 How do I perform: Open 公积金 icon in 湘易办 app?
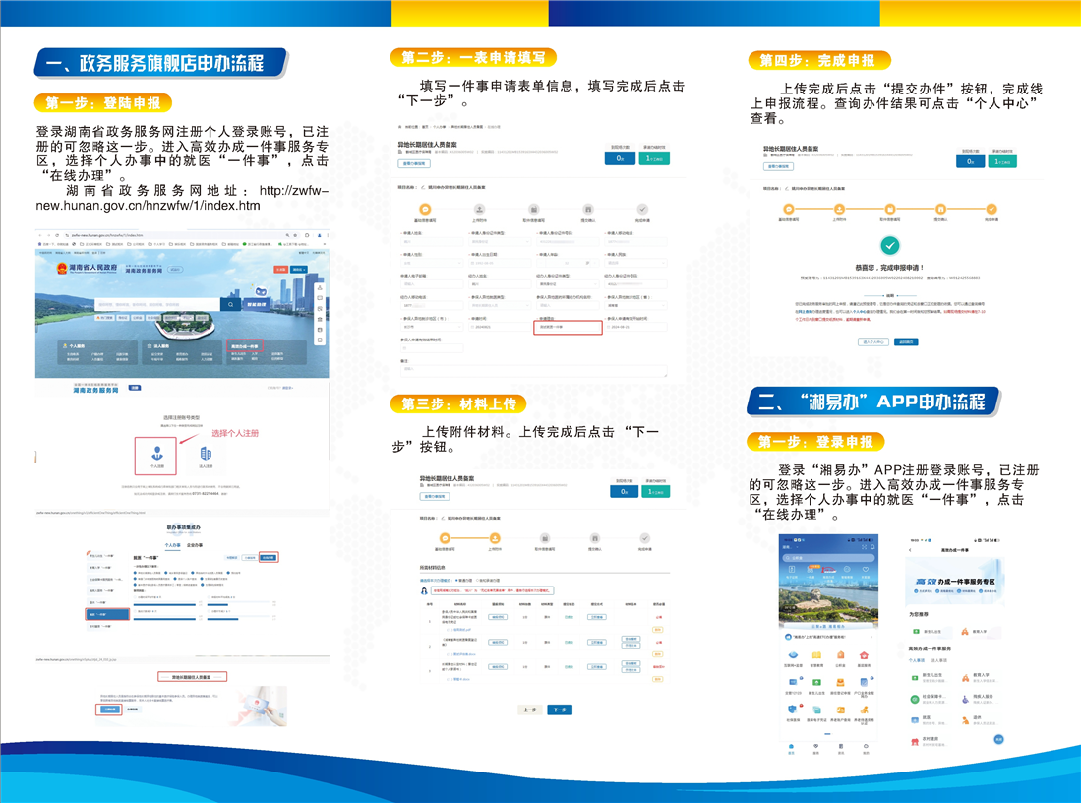[840, 656]
